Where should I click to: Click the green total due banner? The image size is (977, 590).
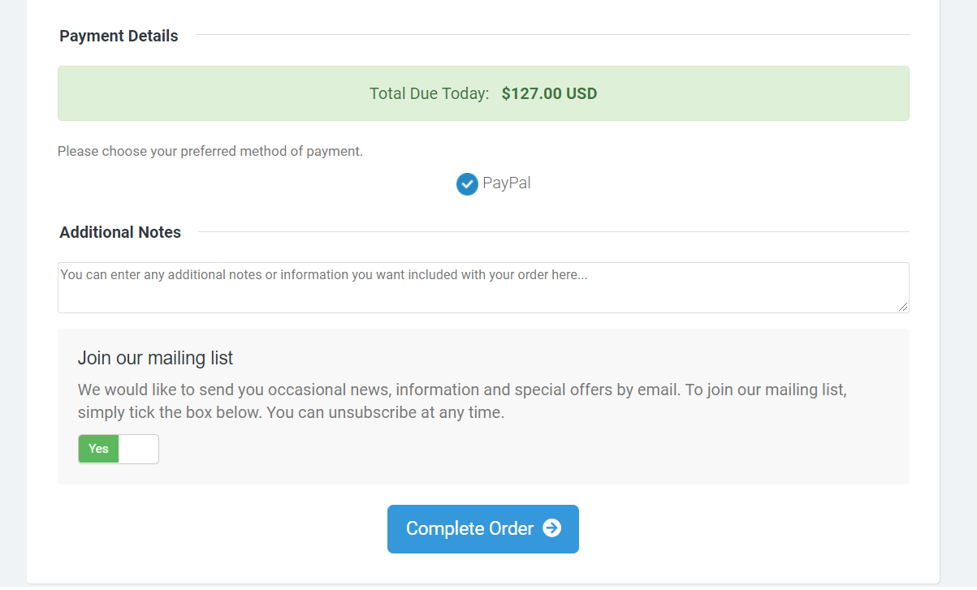(x=483, y=93)
